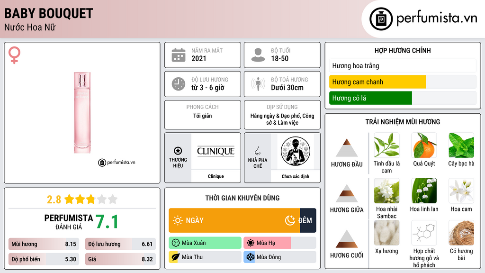485x273 pixels.
Task: Click the sun icon next to Ngày
Action: pos(178,220)
